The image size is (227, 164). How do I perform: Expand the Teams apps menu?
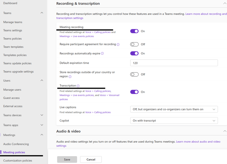tap(42, 125)
